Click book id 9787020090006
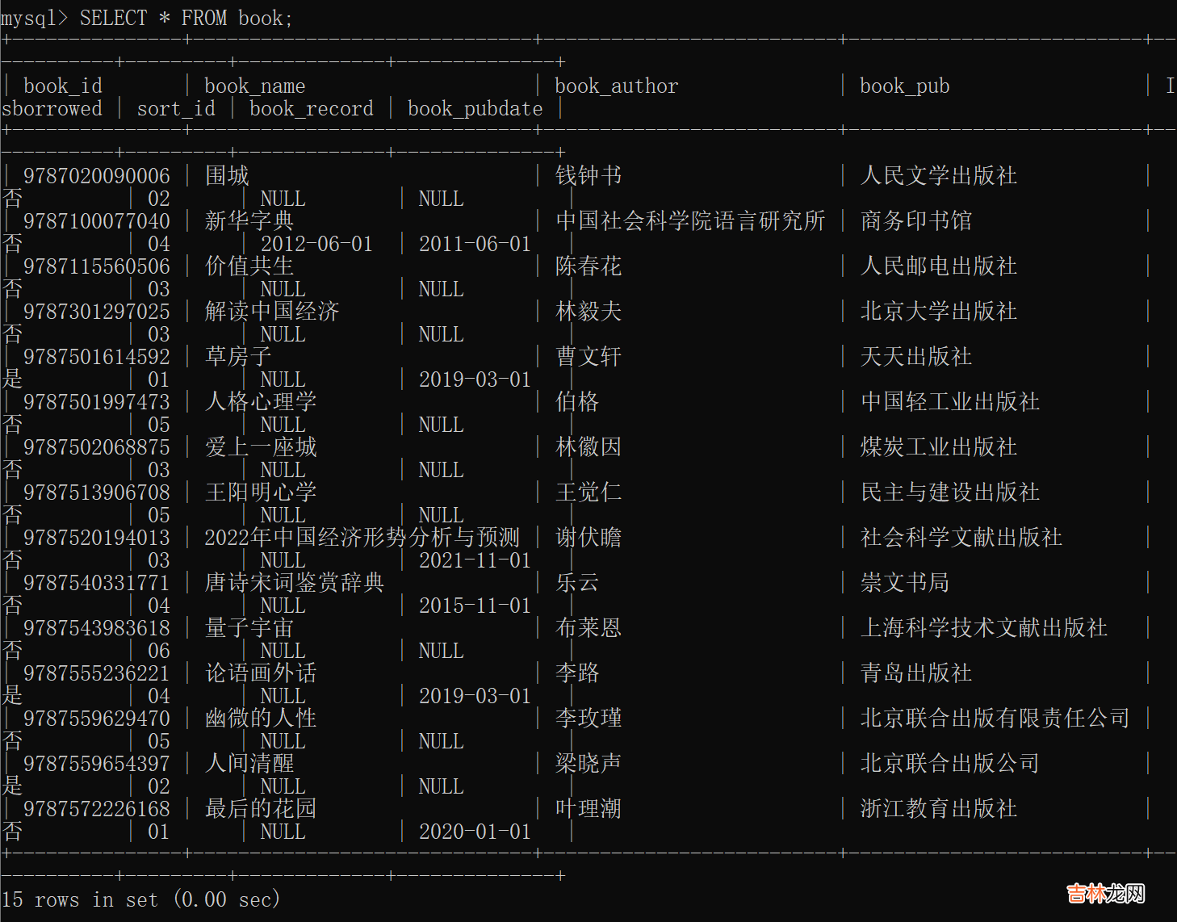Image resolution: width=1177 pixels, height=922 pixels. pyautogui.click(x=97, y=176)
